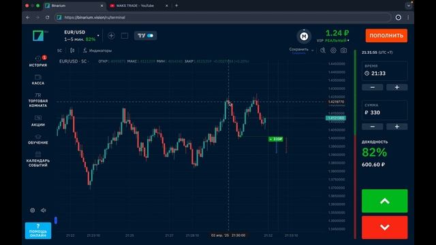The height and width of the screenshot is (245, 436).
Task: Click the Сумма 330 amount field
Action: point(384,110)
